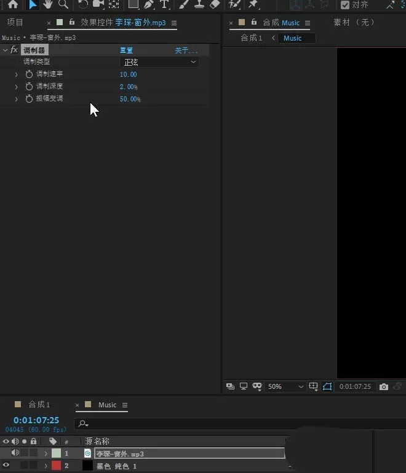Select the Type text tool
This screenshot has width=406, height=473.
(164, 4)
